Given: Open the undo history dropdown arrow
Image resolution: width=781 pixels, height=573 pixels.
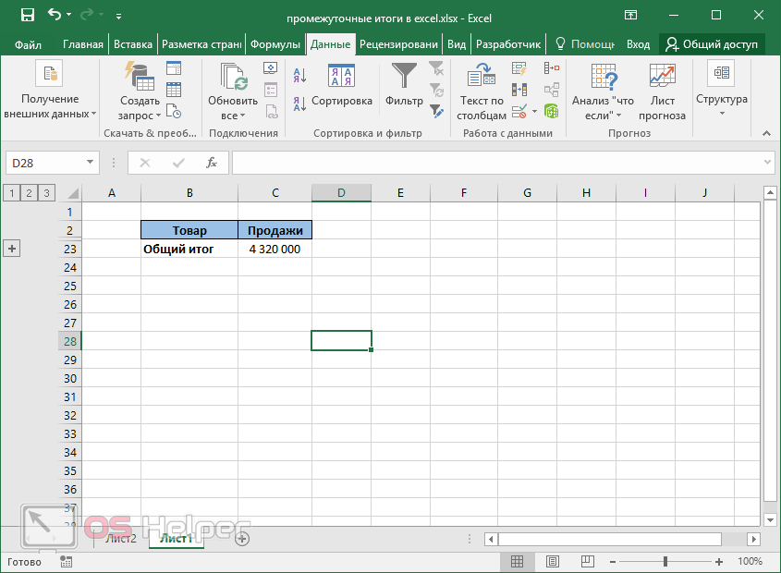Looking at the screenshot, I should point(68,16).
